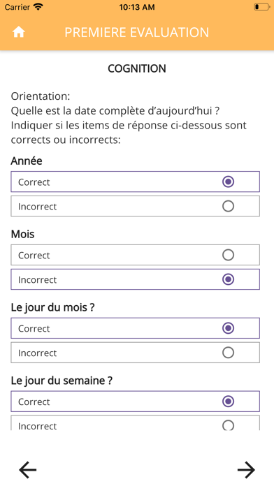Tap the COGNITION section heading
274x486 pixels.
pyautogui.click(x=137, y=68)
